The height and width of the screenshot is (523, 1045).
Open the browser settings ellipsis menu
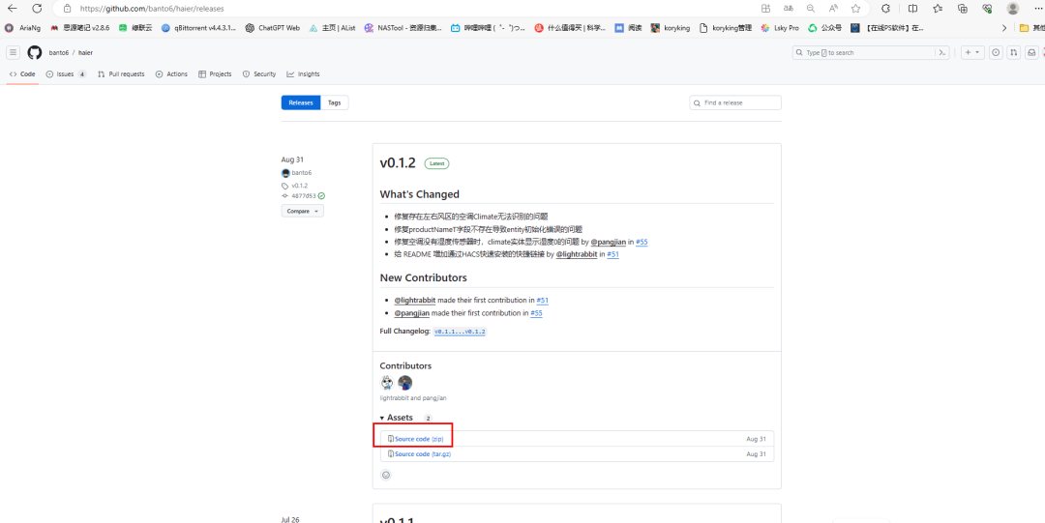pos(1038,9)
